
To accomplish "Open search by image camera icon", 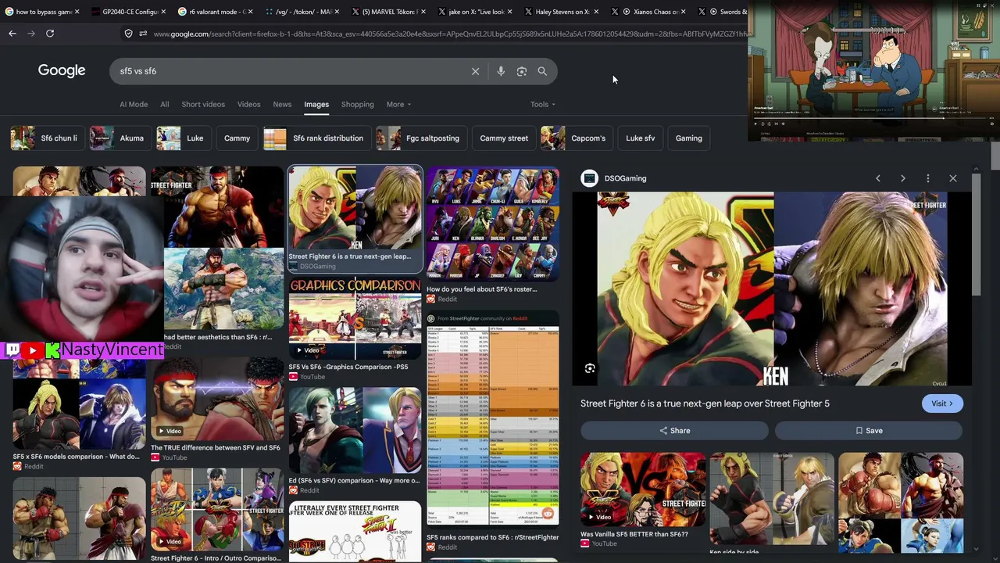I will coord(522,71).
